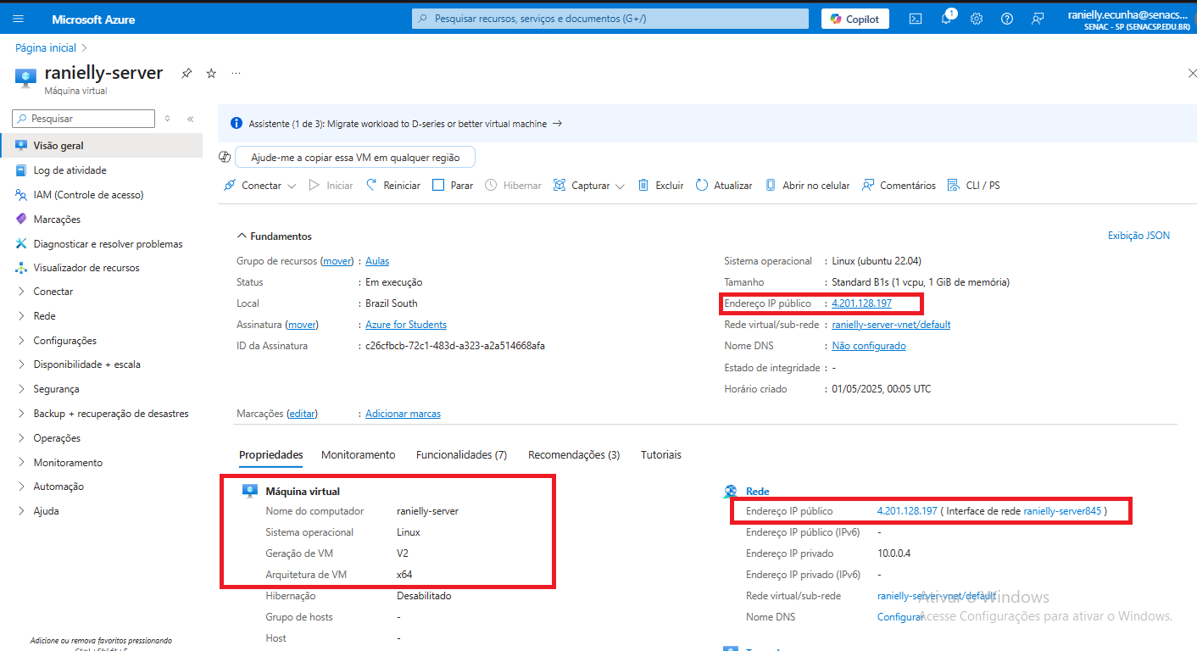Open the Azure portal hamburger menu
1197x651 pixels.
tap(19, 19)
